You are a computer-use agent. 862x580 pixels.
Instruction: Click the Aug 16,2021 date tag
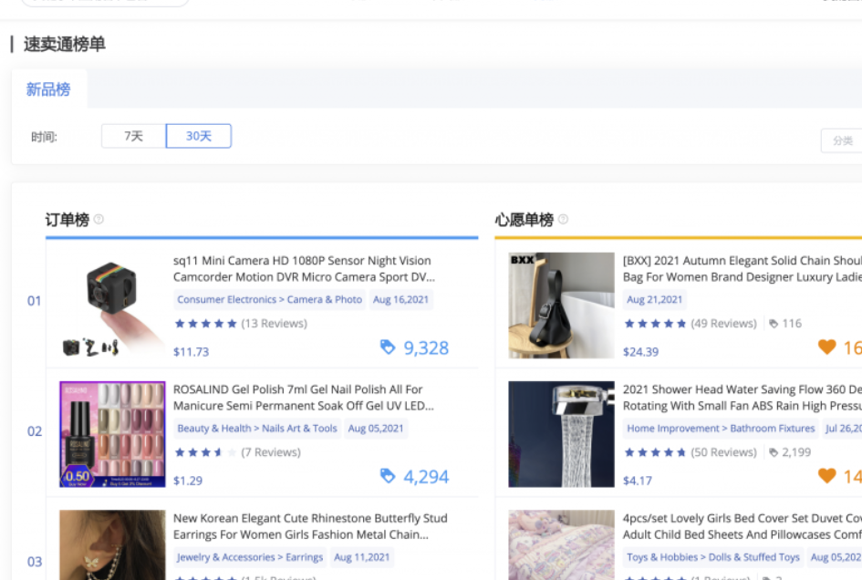coord(400,300)
